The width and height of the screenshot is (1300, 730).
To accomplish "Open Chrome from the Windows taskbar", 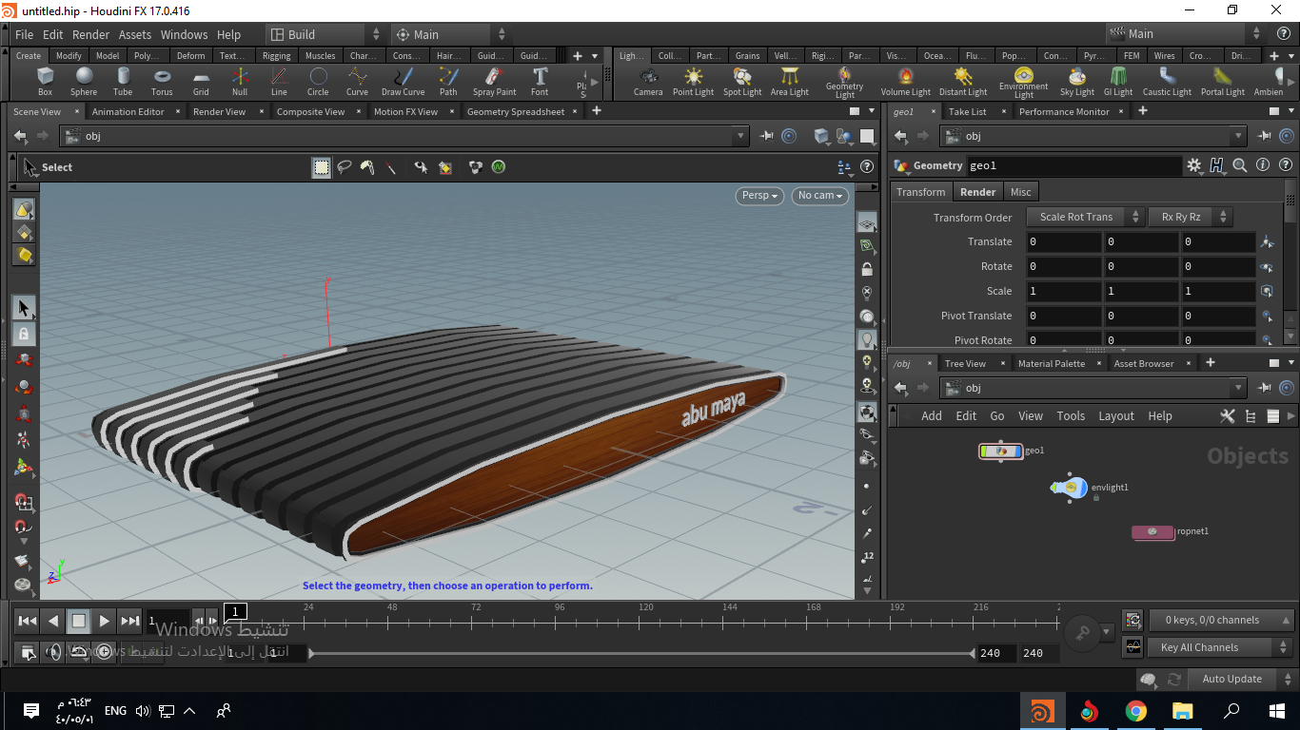I will point(1135,710).
